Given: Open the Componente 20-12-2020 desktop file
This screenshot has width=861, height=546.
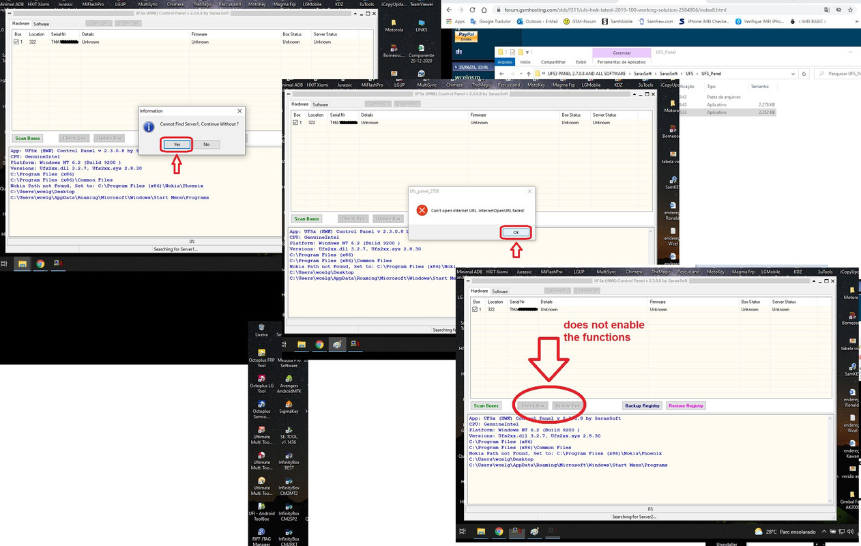Looking at the screenshot, I should (422, 54).
